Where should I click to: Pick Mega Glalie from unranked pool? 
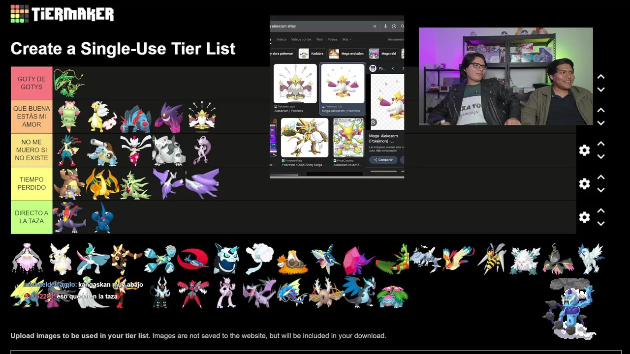click(x=226, y=259)
